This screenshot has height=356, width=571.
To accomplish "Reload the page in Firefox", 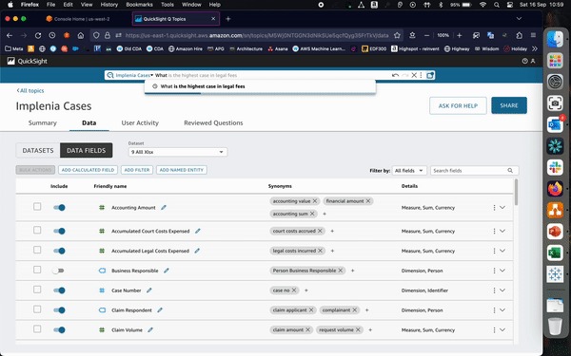I will (x=38, y=35).
